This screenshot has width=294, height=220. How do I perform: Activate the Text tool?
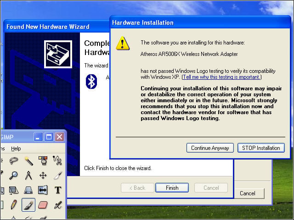(58, 190)
